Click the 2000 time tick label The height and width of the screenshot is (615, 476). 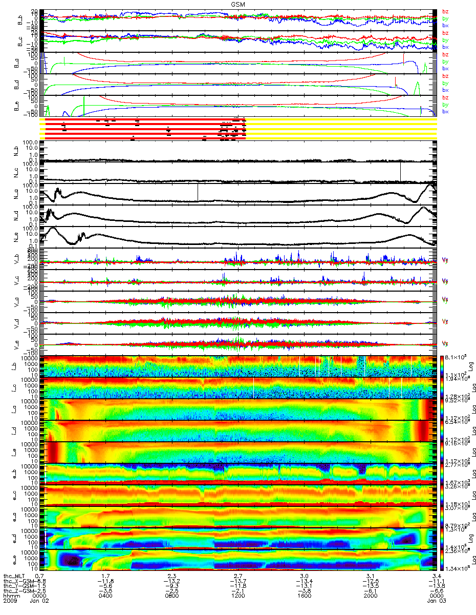(x=370, y=597)
